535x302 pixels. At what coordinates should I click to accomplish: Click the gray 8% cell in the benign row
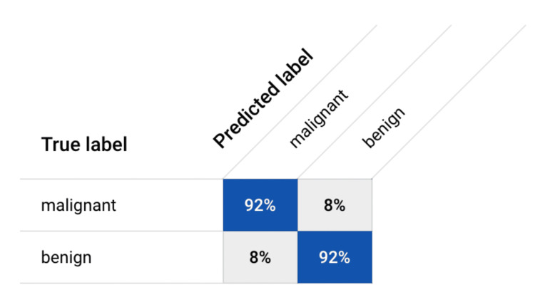coord(260,257)
